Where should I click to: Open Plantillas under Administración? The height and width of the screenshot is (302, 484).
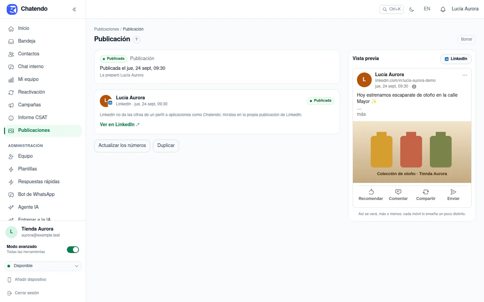[x=43, y=169]
